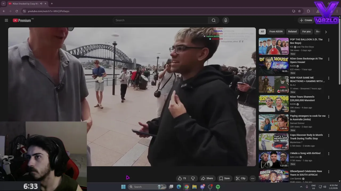This screenshot has height=191, width=341.
Task: Select the Related filter chip
Action: (x=292, y=32)
